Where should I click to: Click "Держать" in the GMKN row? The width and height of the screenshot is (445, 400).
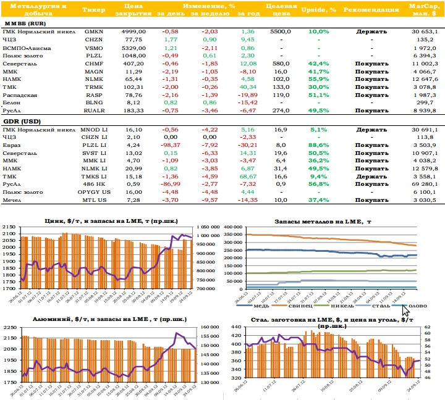pyautogui.click(x=371, y=31)
